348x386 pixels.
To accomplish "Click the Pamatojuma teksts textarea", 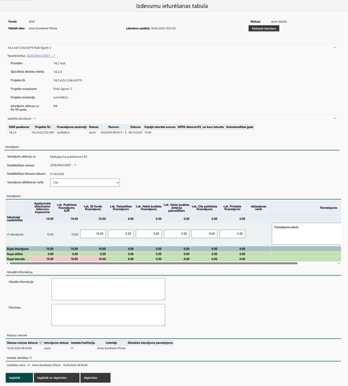I will point(306,234).
